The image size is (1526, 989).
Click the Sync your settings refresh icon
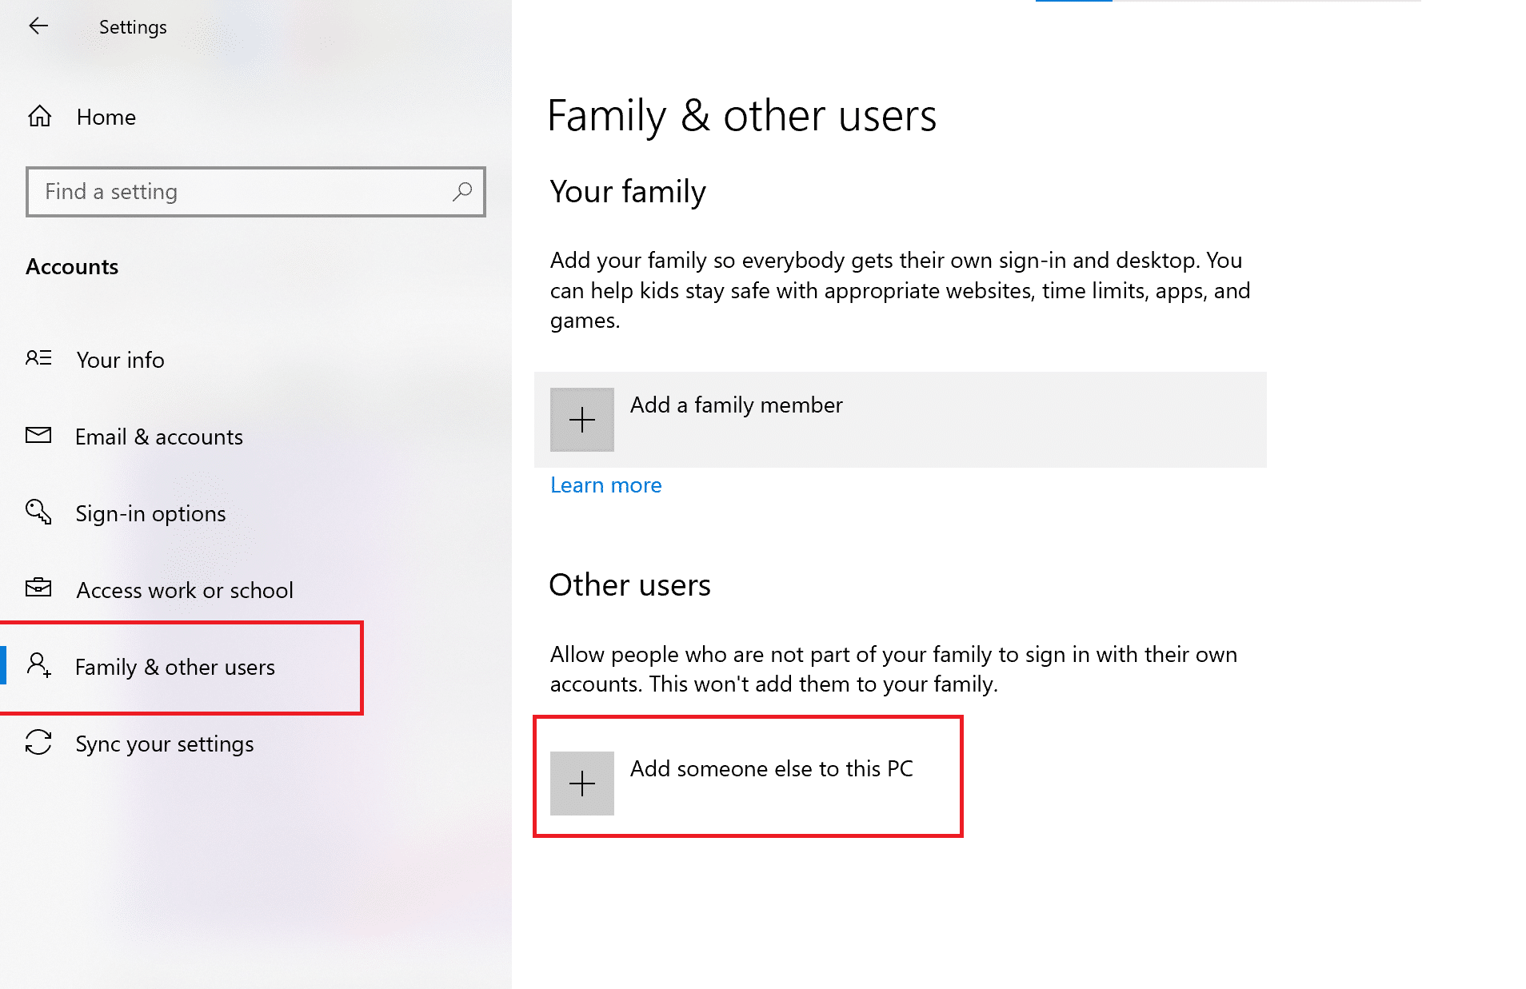point(38,743)
